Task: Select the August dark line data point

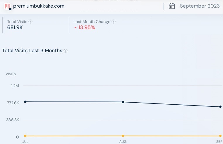Action: click(123, 102)
